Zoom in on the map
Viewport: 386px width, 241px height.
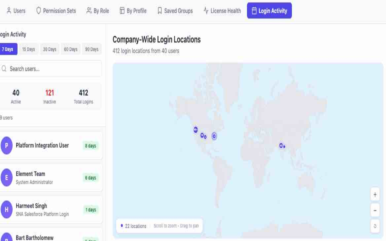coord(375,195)
